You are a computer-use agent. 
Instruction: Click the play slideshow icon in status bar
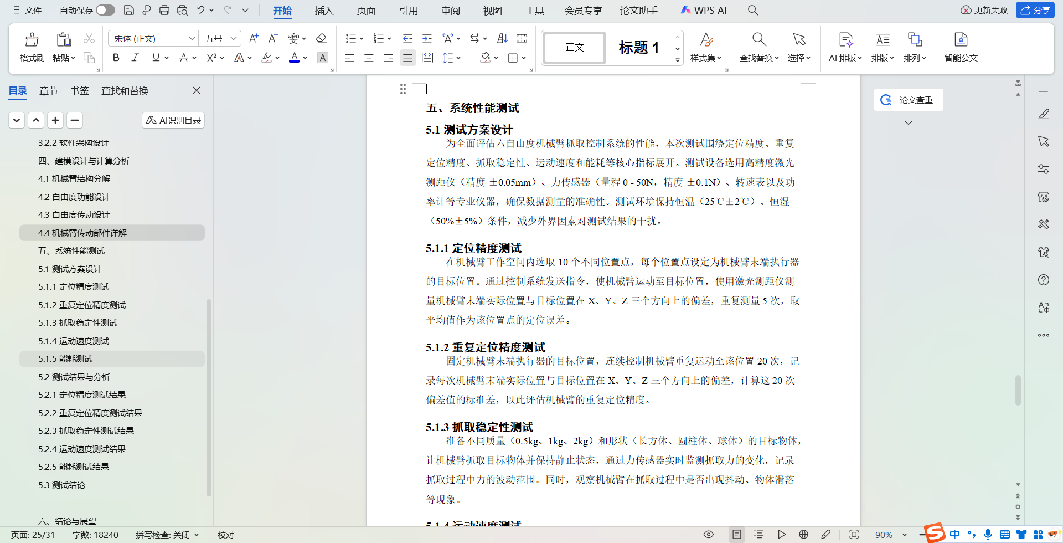point(782,535)
